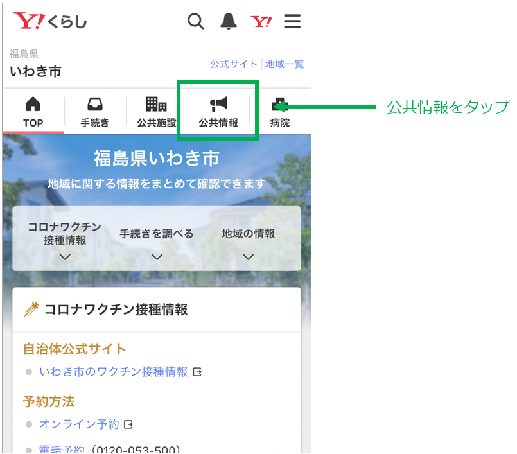Click external-link icon beside いわき市のワクチン接種情報
Viewport: 517px width, 454px height.
click(197, 372)
